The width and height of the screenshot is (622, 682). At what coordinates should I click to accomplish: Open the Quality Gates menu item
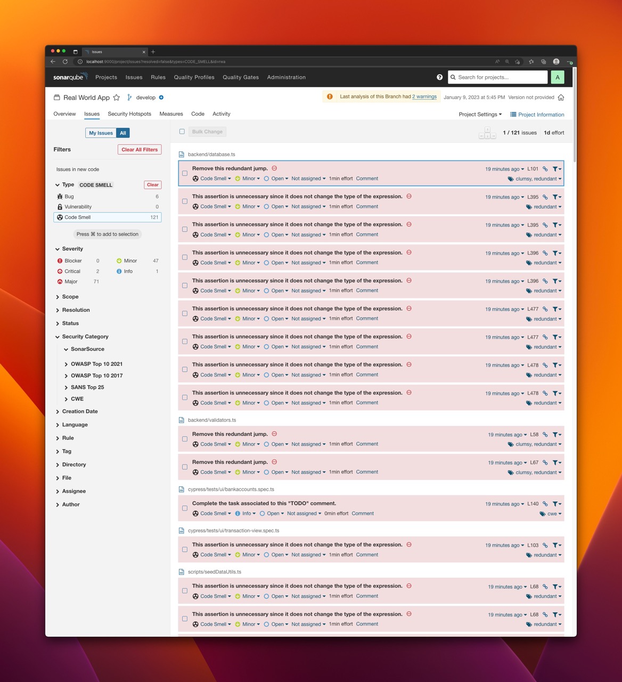[x=240, y=77]
